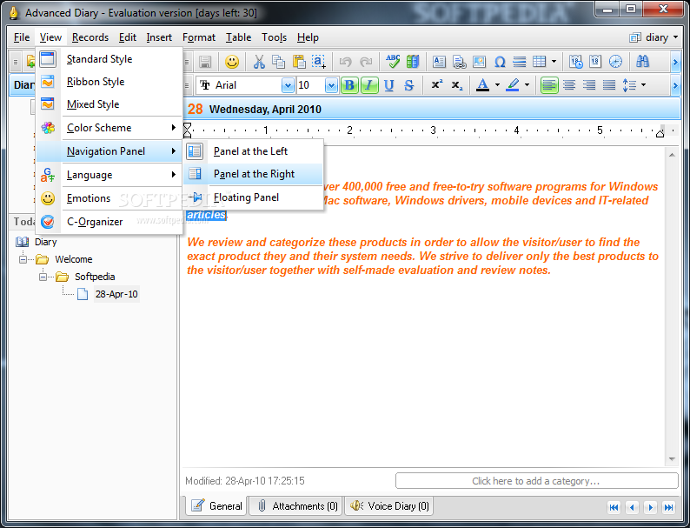
Task: Click the insert table grid icon
Action: coord(539,62)
